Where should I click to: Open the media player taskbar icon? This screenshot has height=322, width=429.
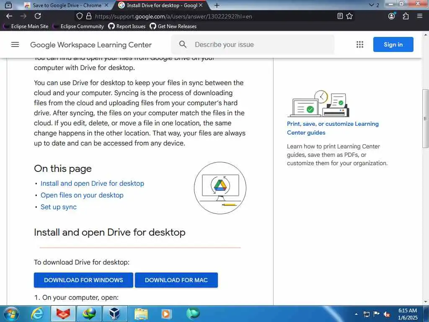pos(166,314)
